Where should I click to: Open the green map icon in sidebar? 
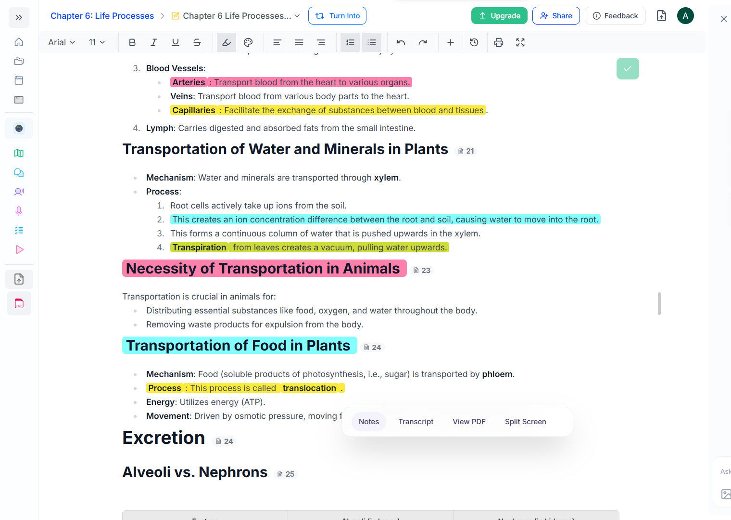pos(19,153)
